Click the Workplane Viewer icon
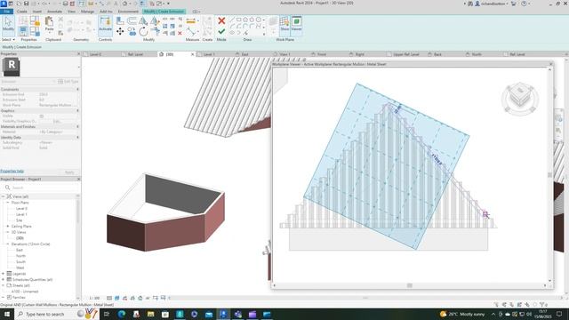 pos(296,24)
